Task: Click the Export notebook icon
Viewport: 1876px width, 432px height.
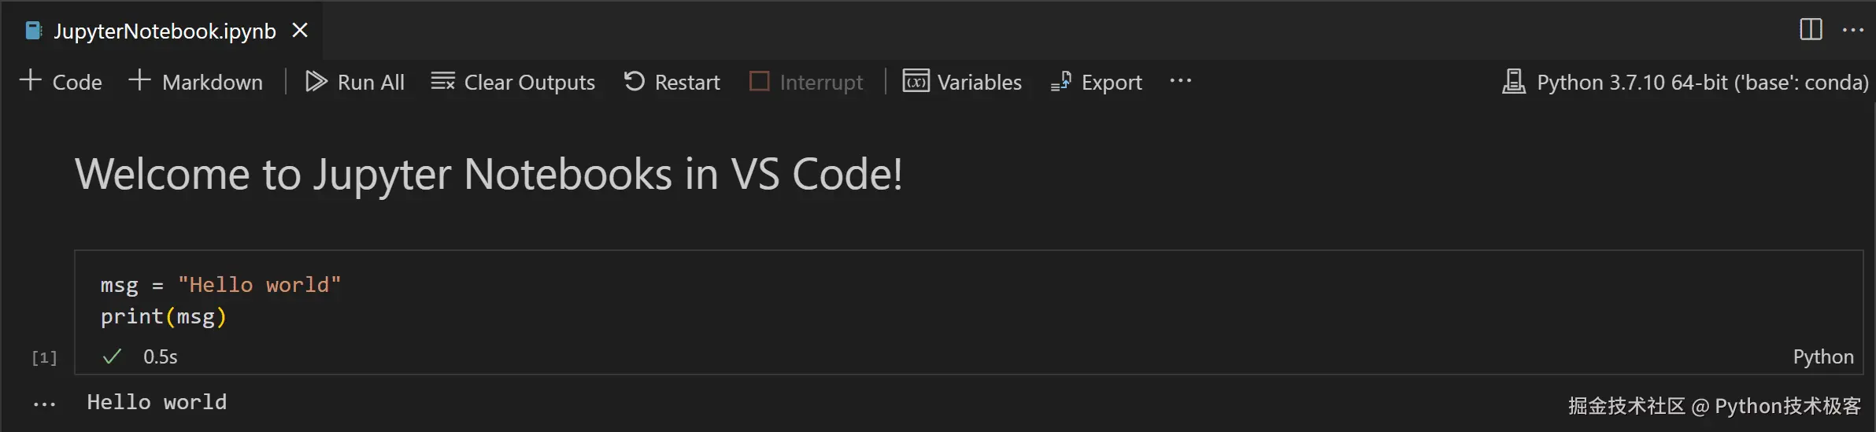Action: [1060, 81]
